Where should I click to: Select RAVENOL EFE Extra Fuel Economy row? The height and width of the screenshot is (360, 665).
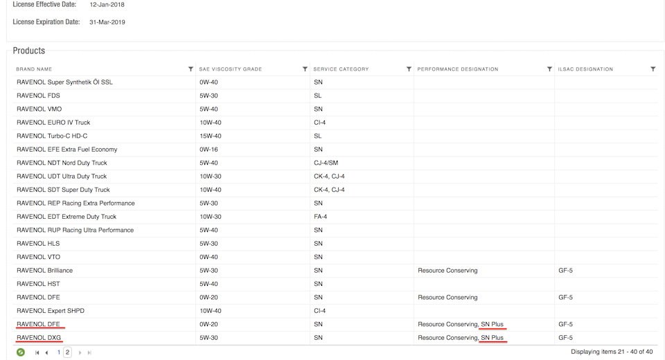(335, 150)
